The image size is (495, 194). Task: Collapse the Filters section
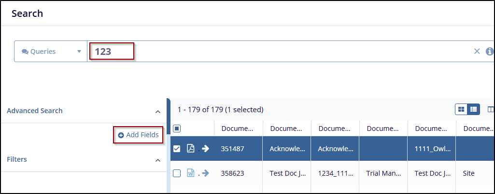(157, 160)
